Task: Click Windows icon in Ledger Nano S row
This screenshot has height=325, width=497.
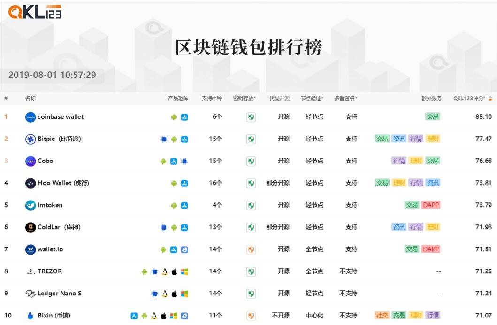Action: click(184, 294)
